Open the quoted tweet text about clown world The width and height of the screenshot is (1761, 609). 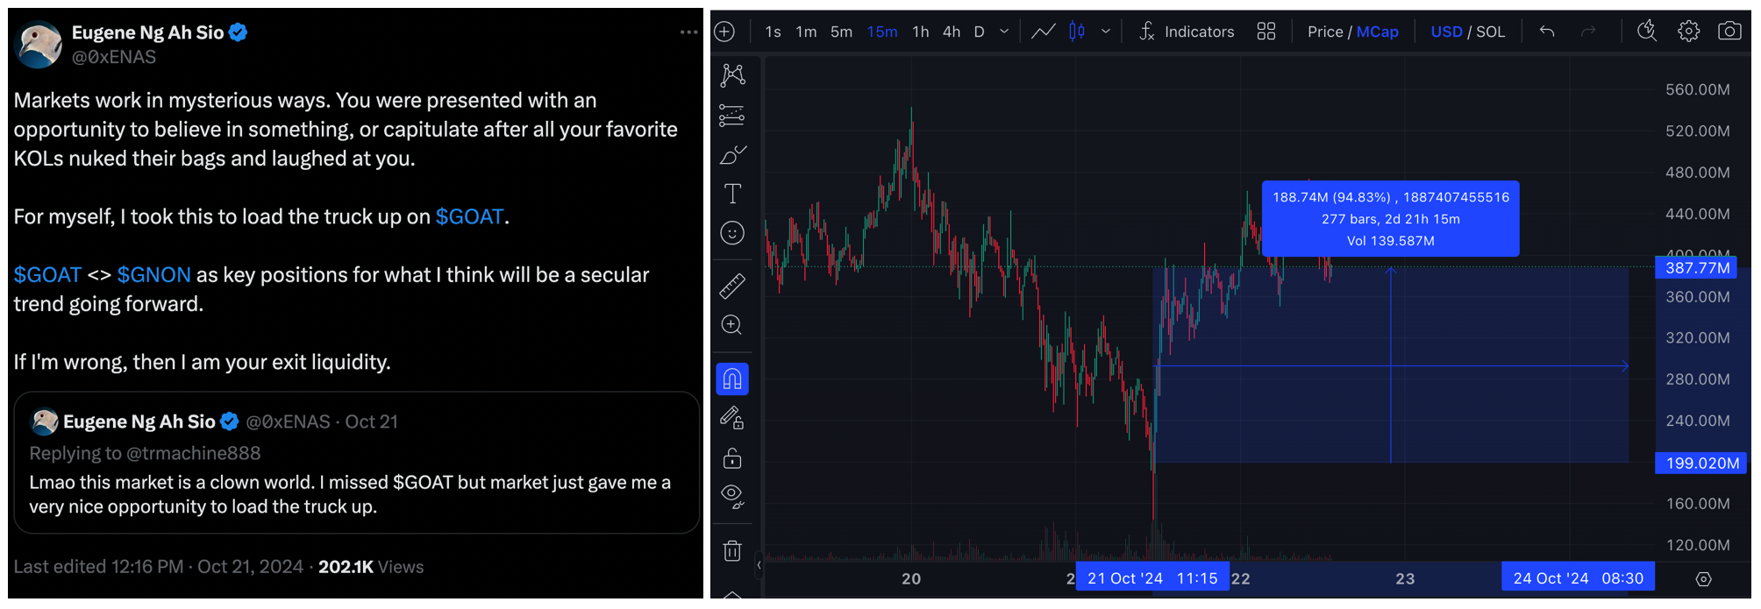(x=351, y=494)
